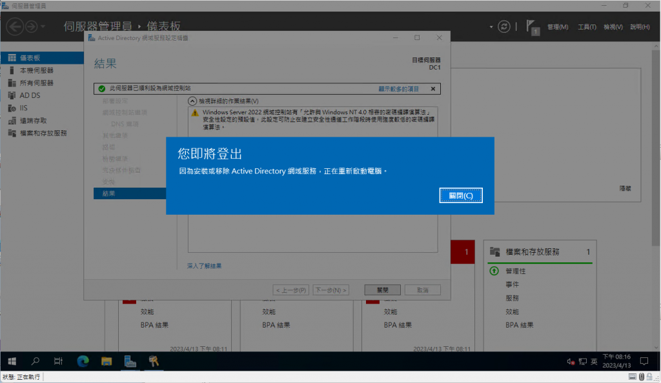Open File Explorer from taskbar
Image resolution: width=661 pixels, height=383 pixels.
107,361
